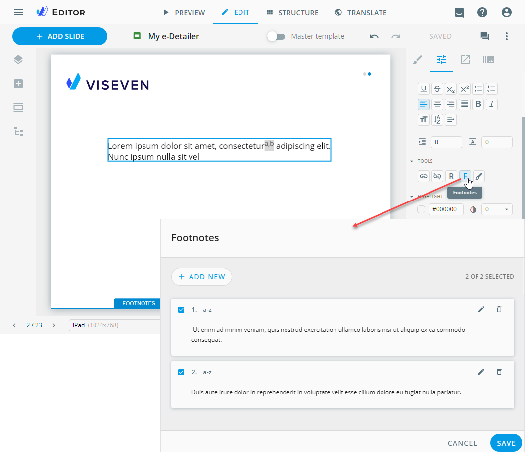Apply underline formatting to the text
525x452 pixels.
click(424, 89)
